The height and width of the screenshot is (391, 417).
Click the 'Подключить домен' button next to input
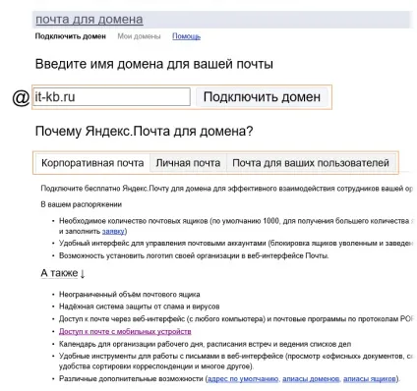tap(262, 97)
